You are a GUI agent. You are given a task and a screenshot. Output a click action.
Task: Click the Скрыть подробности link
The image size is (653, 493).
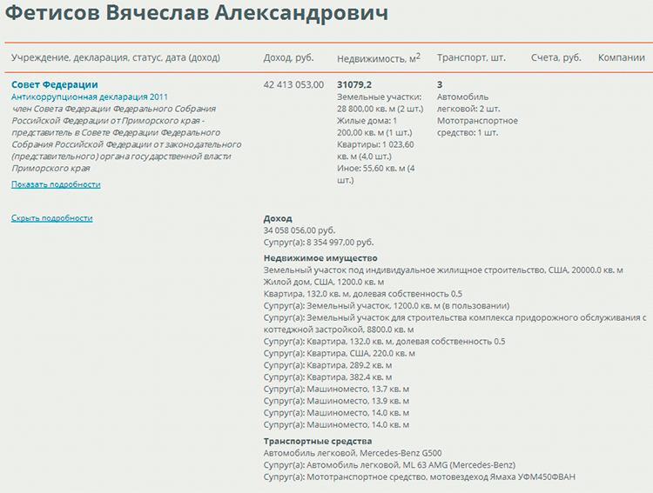click(x=51, y=218)
